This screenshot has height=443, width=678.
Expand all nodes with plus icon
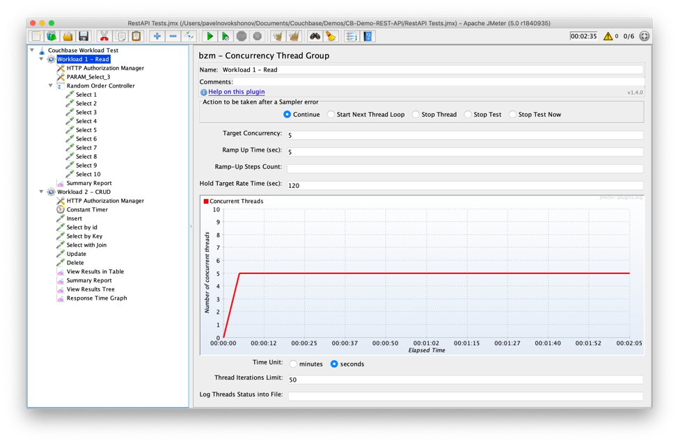(157, 36)
